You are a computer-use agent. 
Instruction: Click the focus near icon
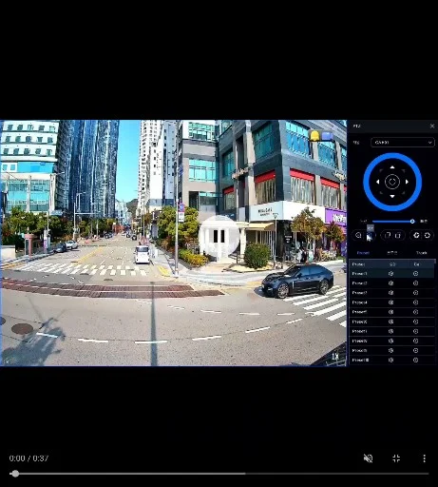coord(388,235)
